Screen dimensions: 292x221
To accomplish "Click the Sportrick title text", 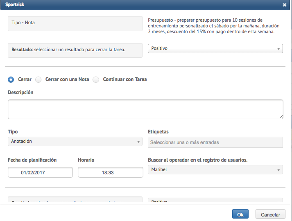I will point(14,5).
